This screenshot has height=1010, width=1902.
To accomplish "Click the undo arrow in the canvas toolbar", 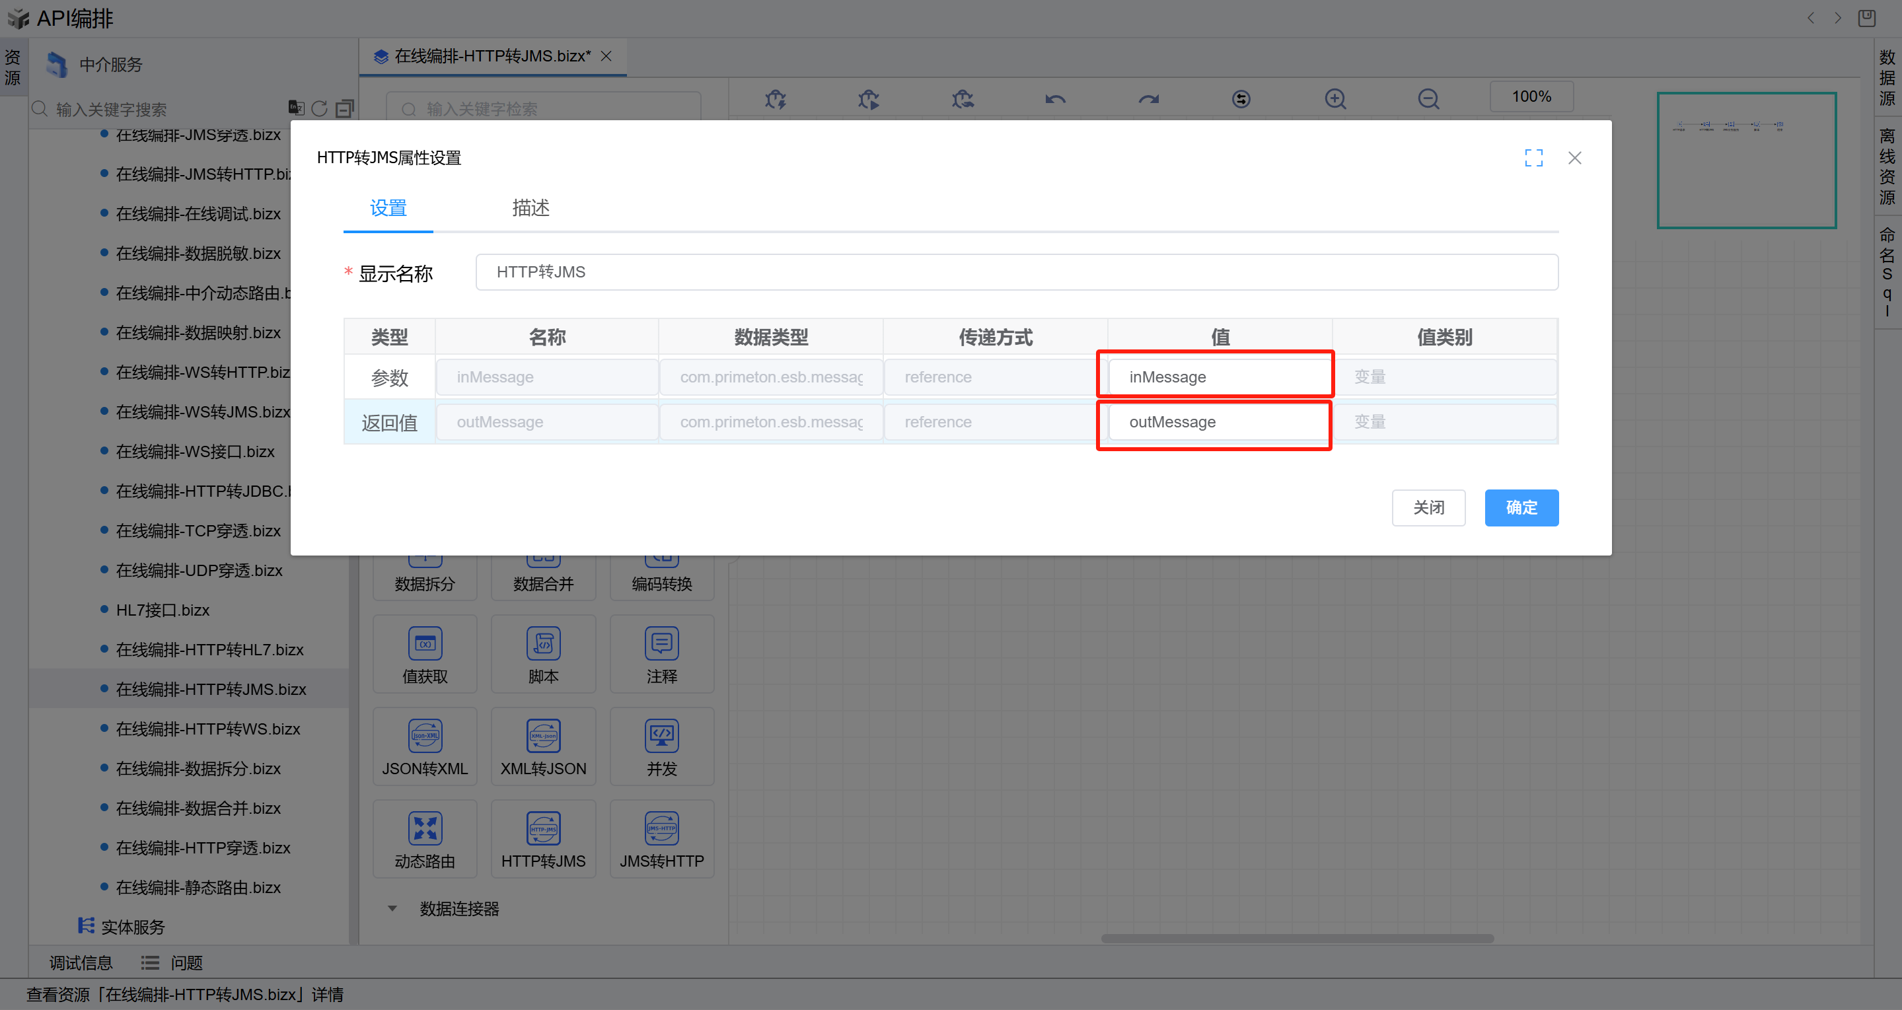I will point(1055,99).
